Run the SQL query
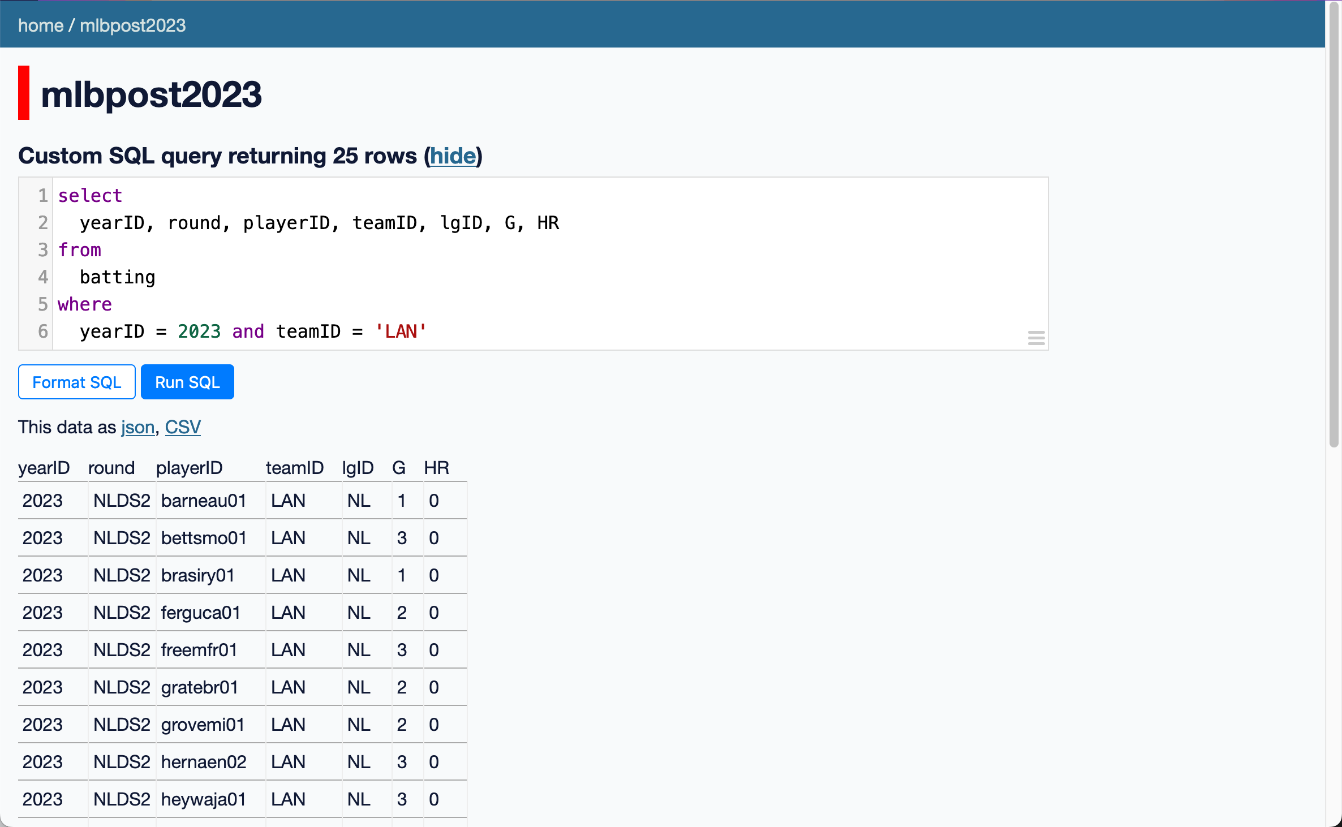 [x=187, y=382]
